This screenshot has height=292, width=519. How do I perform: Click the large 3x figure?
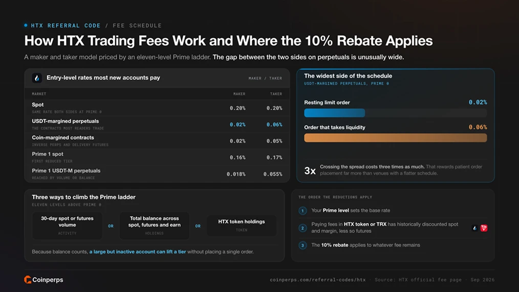[x=310, y=171]
